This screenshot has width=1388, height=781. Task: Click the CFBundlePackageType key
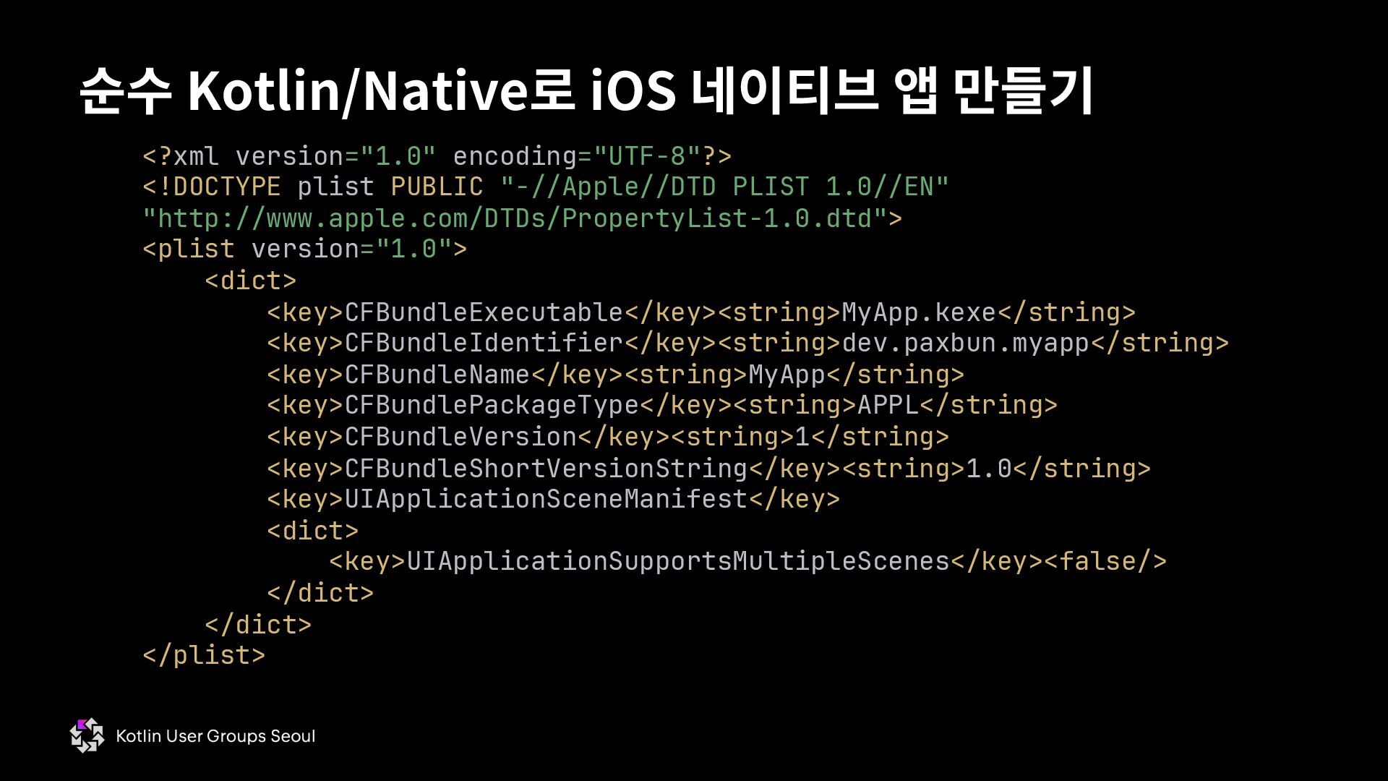click(x=492, y=405)
